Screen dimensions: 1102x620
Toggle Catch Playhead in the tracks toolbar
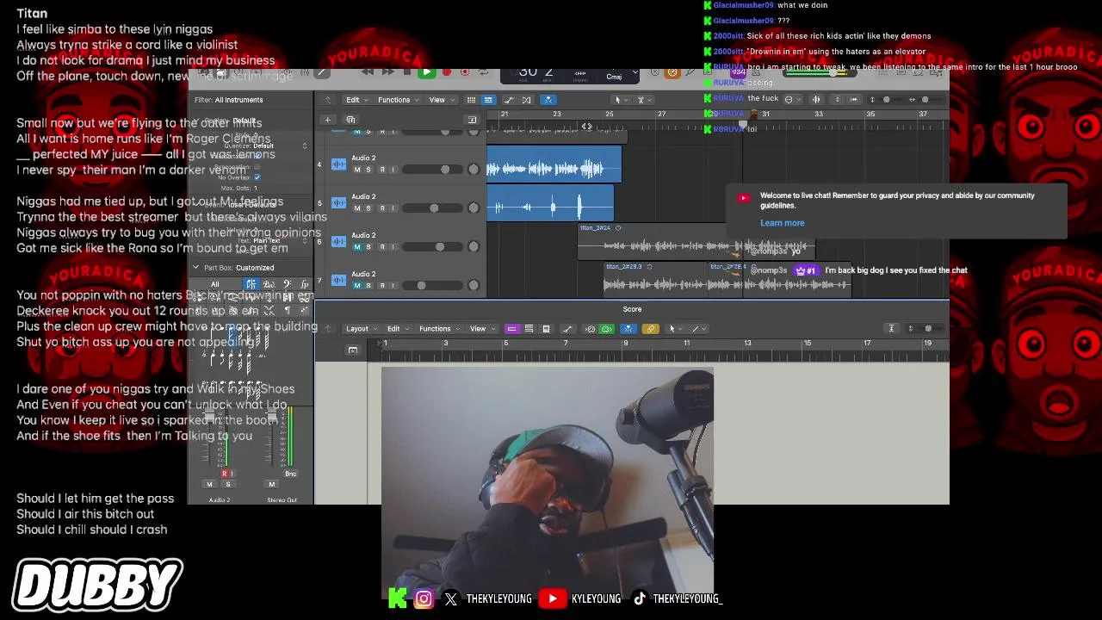pos(549,100)
